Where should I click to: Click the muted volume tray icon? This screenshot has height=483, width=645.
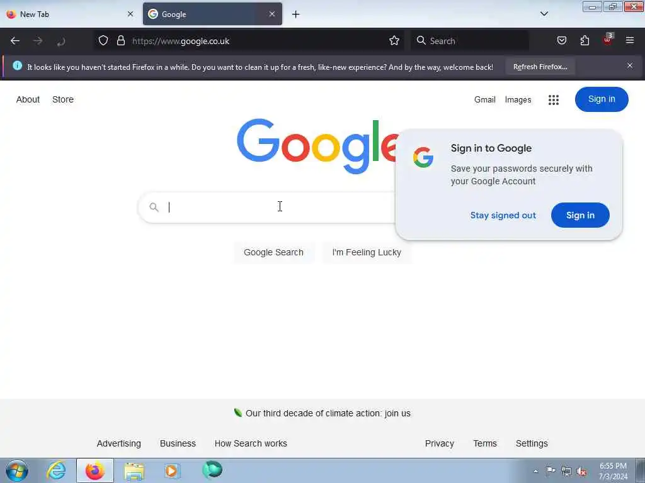click(x=581, y=472)
